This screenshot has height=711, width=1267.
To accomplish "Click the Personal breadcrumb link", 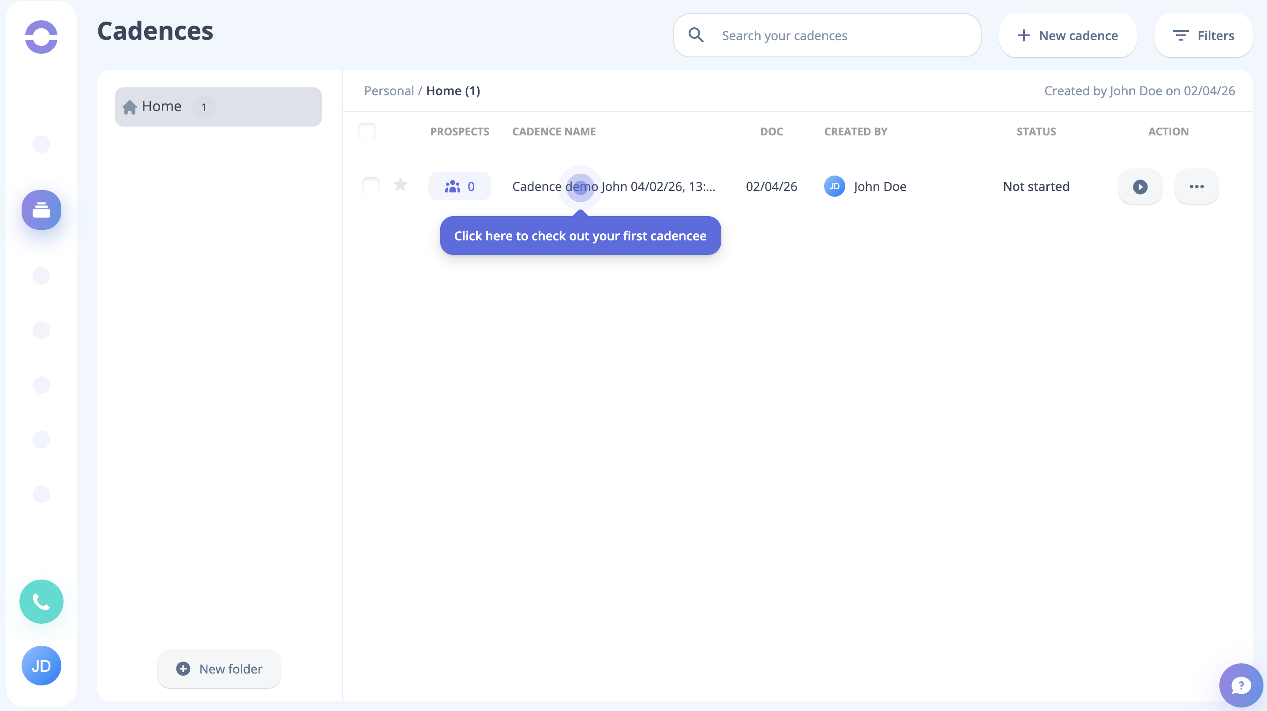I will tap(389, 91).
